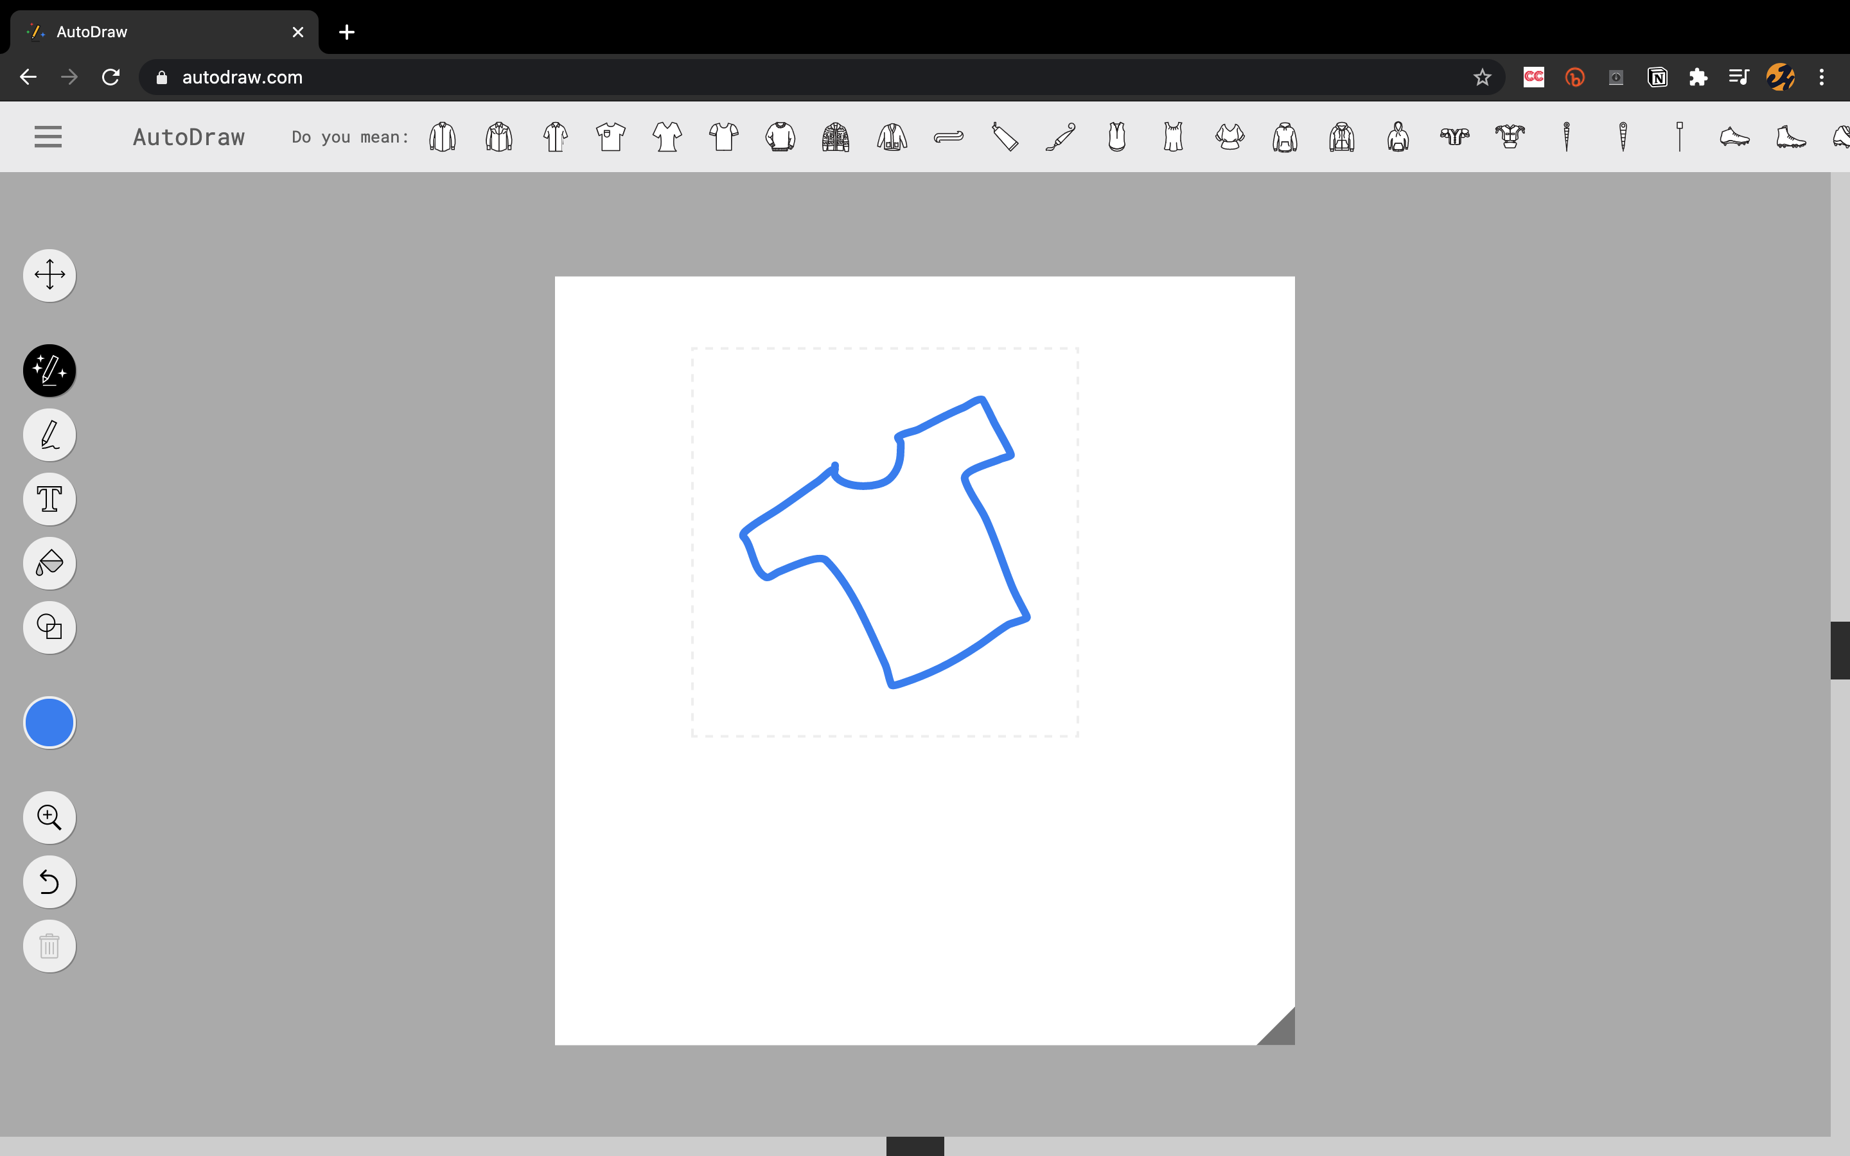
Task: Pick the Select move tool
Action: pos(49,276)
